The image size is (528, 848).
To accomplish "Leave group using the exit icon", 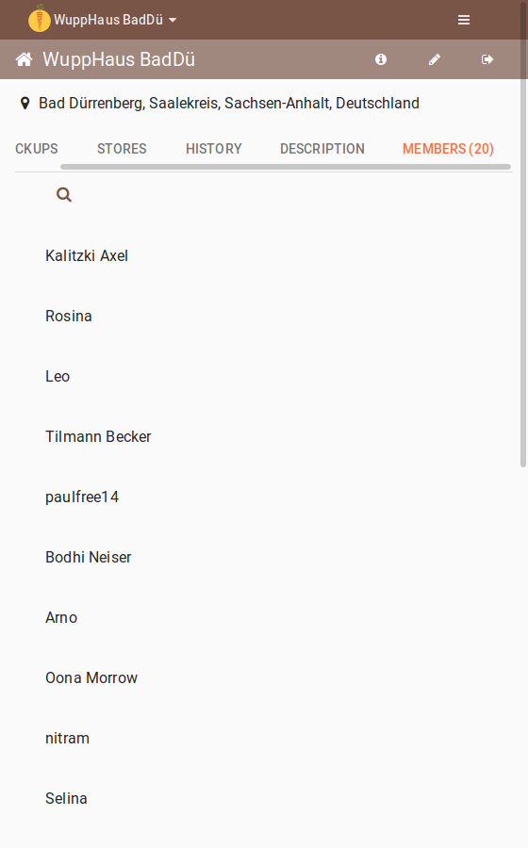I will (x=487, y=59).
